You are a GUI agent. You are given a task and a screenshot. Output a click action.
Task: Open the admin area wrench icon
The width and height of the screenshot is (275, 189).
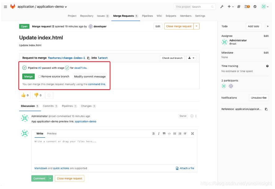click(x=222, y=7)
